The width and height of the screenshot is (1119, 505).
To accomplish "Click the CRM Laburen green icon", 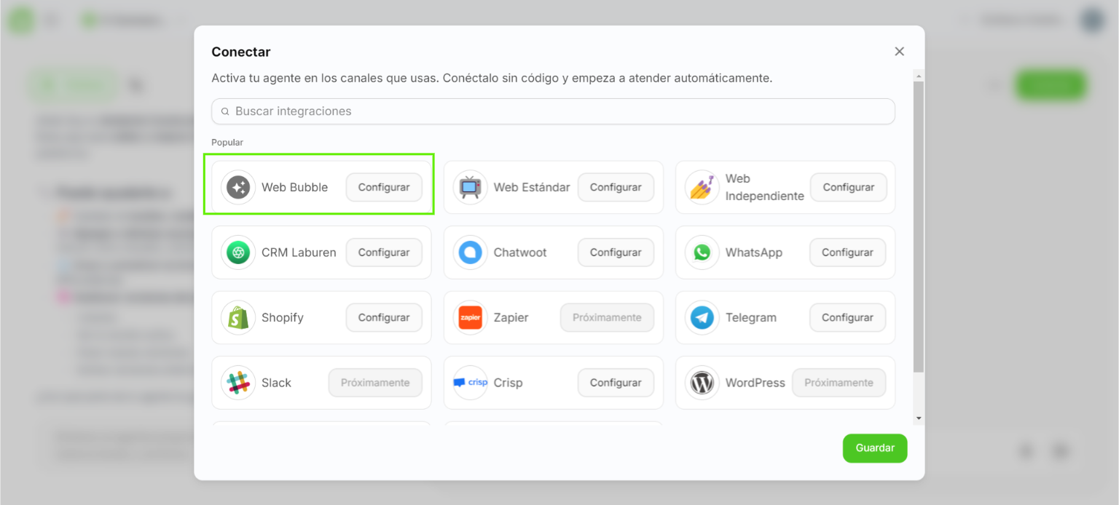I will coord(238,252).
